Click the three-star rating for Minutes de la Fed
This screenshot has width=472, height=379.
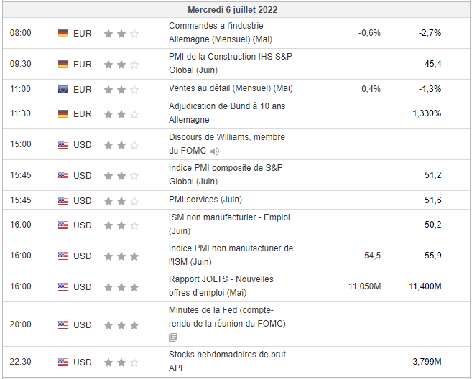tap(121, 325)
